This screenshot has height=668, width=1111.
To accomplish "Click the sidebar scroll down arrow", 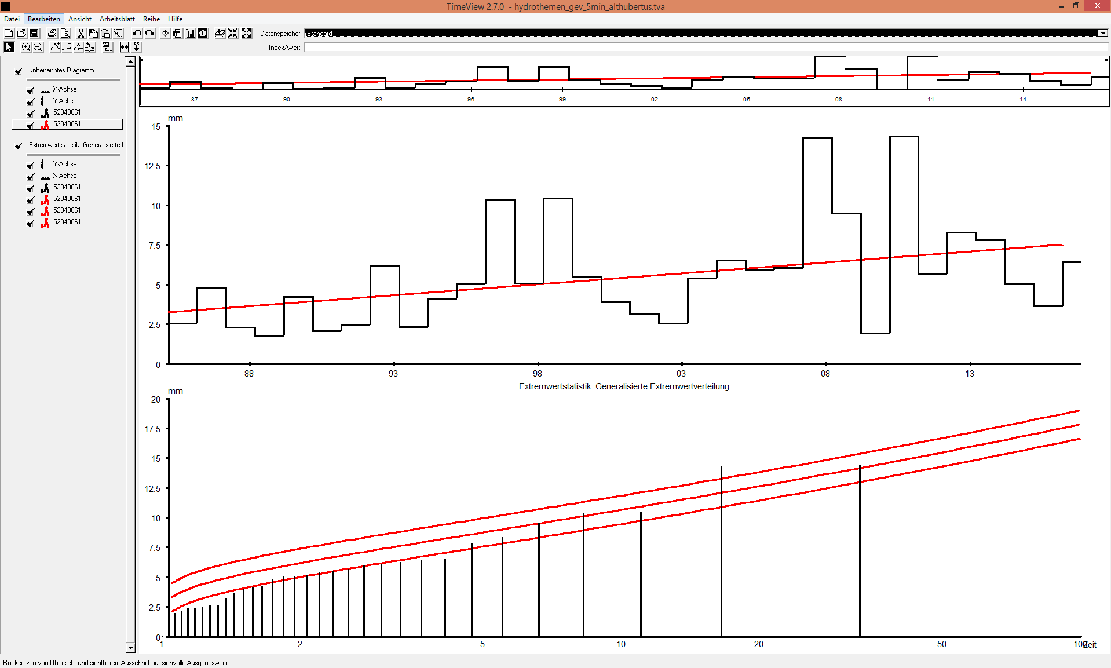I will (x=130, y=648).
